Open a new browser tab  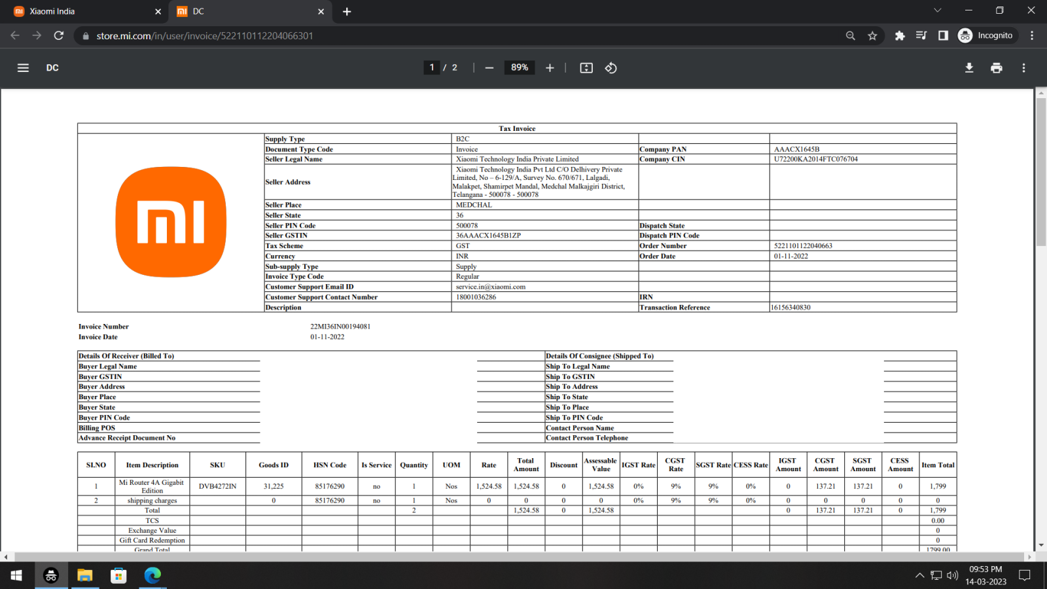pos(347,12)
